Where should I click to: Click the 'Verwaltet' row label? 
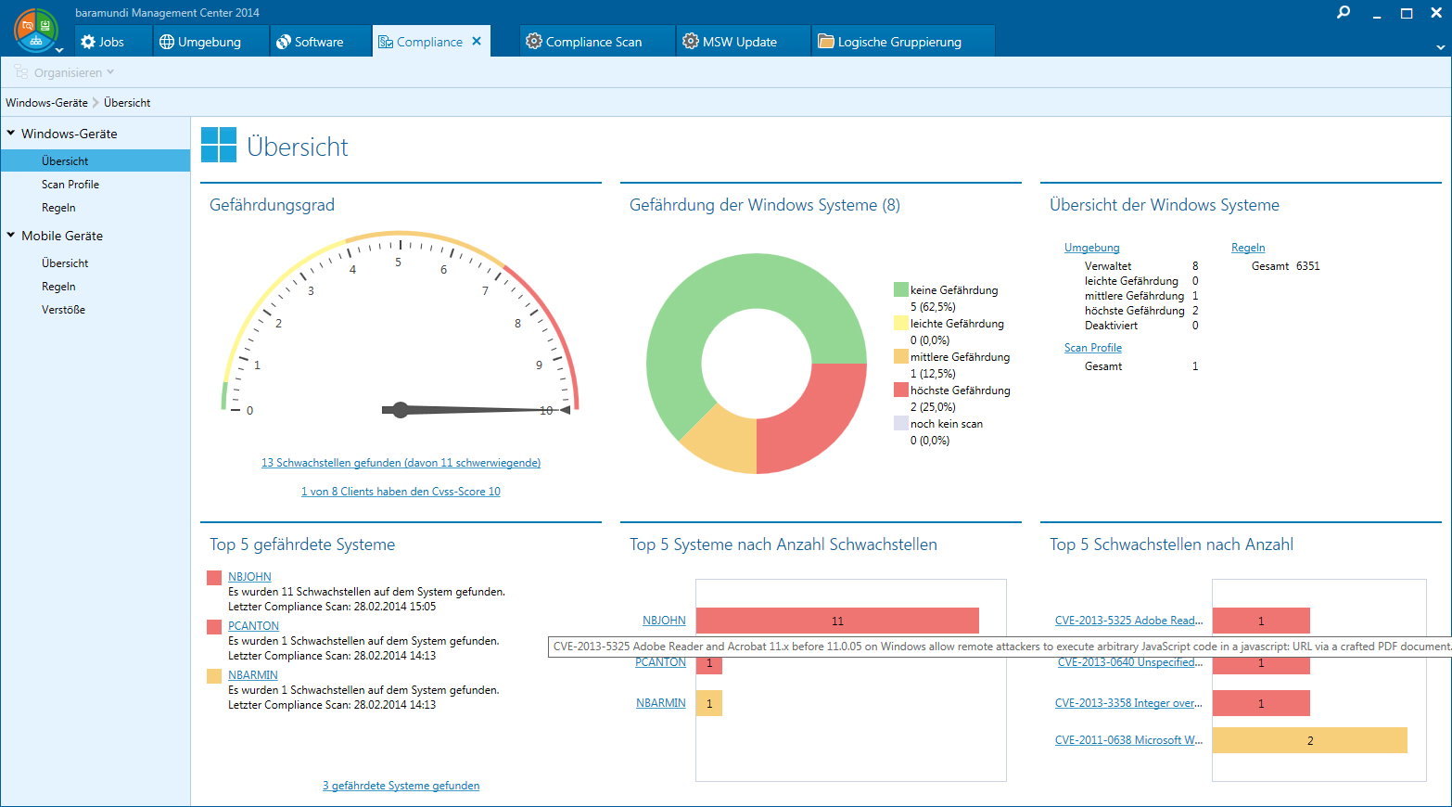[1108, 266]
